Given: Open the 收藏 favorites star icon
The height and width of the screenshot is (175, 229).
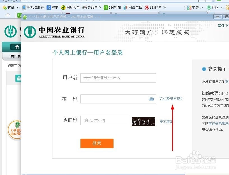Looking at the screenshot, I should tap(4, 7).
